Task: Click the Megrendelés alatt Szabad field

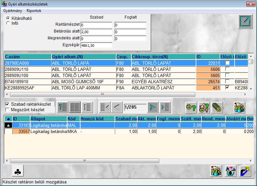Action: 96,39
